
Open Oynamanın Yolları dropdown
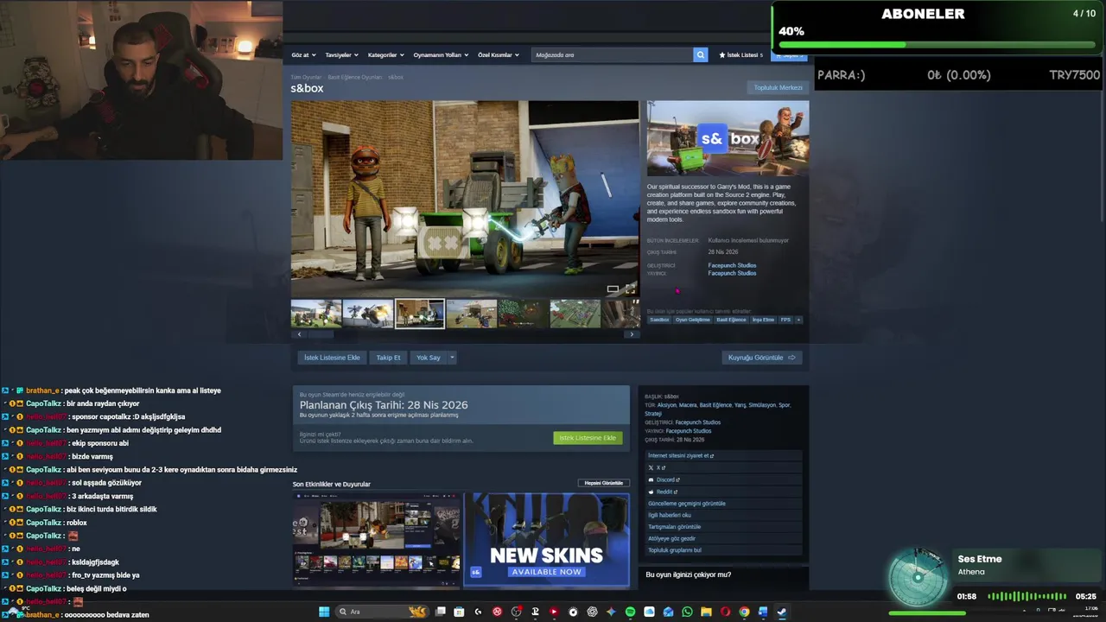point(441,54)
